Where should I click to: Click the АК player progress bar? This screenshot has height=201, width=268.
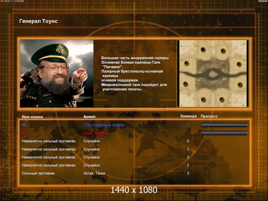pyautogui.click(x=224, y=125)
